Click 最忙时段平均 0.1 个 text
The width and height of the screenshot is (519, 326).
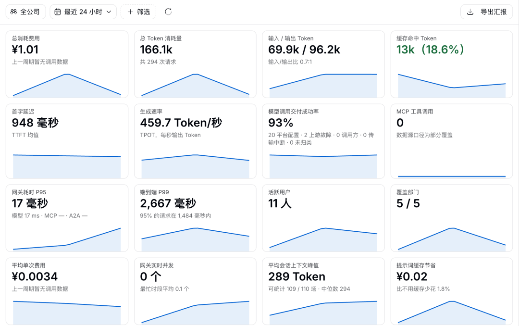(164, 289)
